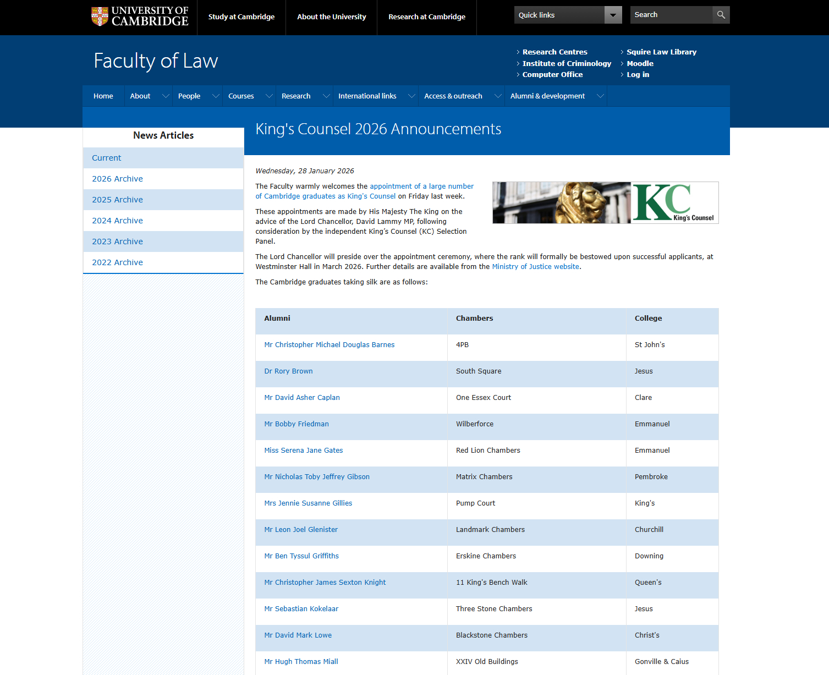The width and height of the screenshot is (829, 675).
Task: Expand the Alumni & development chevron
Action: pos(600,96)
